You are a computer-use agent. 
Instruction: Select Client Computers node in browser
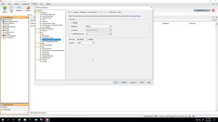click(10, 23)
